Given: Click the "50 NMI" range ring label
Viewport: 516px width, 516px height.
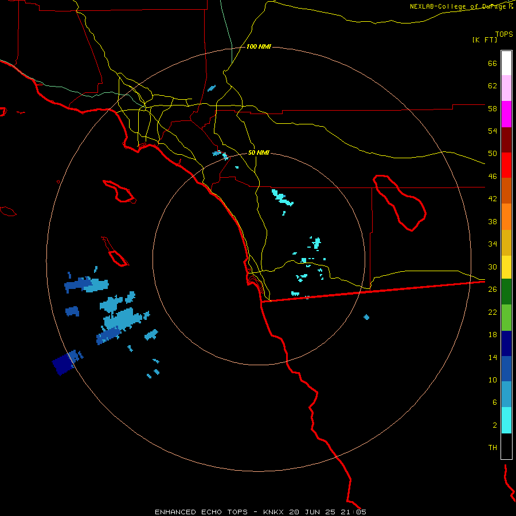Looking at the screenshot, I should click(x=259, y=153).
